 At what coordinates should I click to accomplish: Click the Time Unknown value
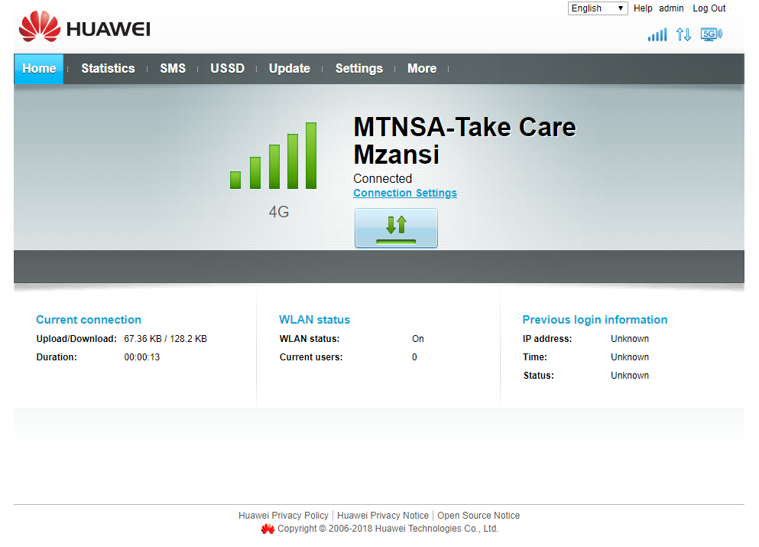click(630, 357)
